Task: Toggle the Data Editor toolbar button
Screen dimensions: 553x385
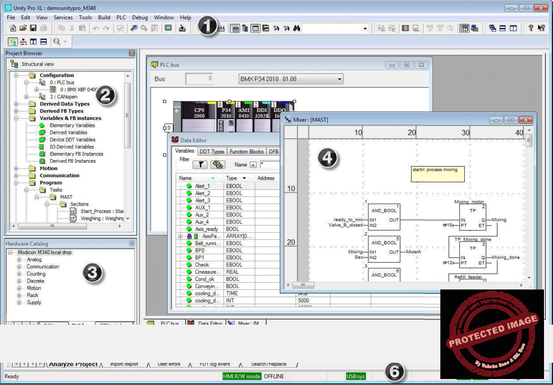Action: point(255,28)
